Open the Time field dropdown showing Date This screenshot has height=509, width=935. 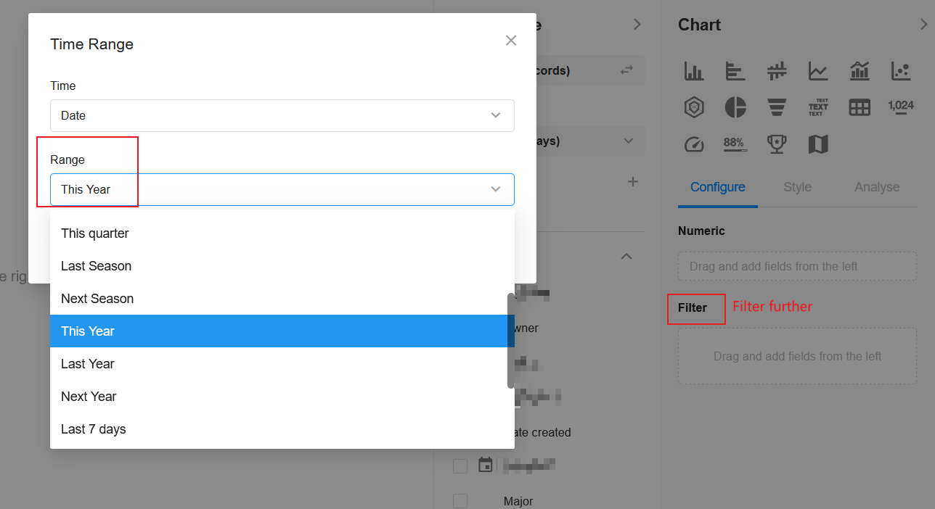(x=282, y=115)
